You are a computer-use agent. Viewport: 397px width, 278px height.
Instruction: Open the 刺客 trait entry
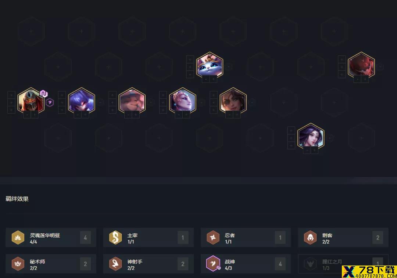tap(343, 238)
